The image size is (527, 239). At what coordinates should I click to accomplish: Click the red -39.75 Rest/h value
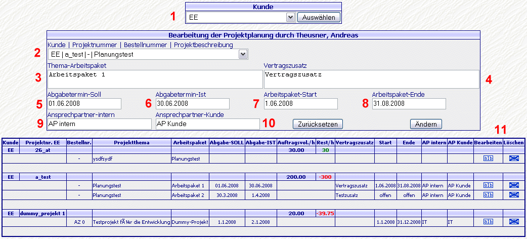point(325,213)
